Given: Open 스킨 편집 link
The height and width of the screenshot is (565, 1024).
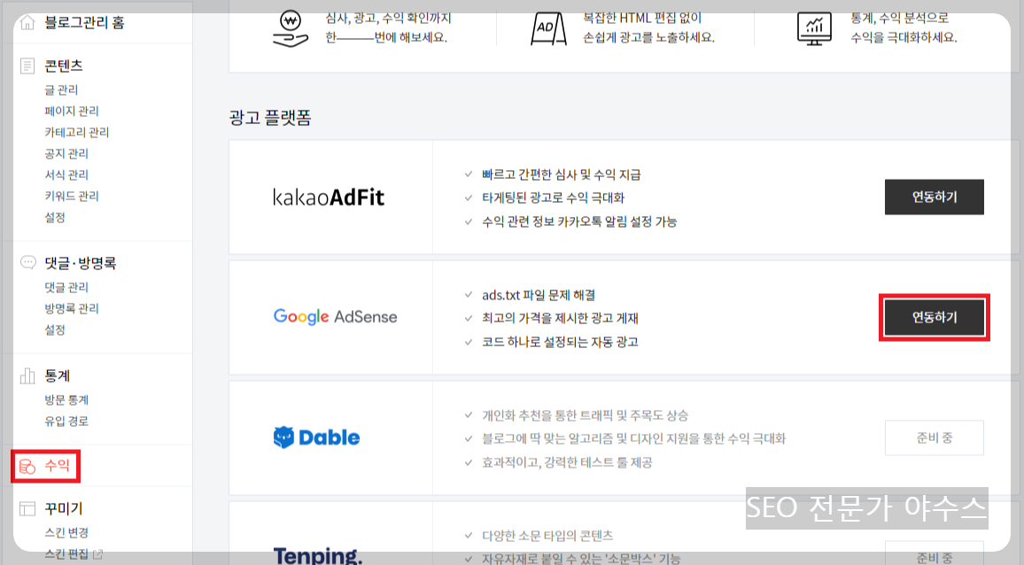Looking at the screenshot, I should (66, 553).
